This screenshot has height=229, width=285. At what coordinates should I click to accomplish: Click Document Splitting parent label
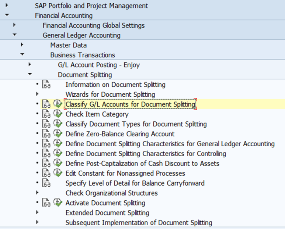pos(85,75)
